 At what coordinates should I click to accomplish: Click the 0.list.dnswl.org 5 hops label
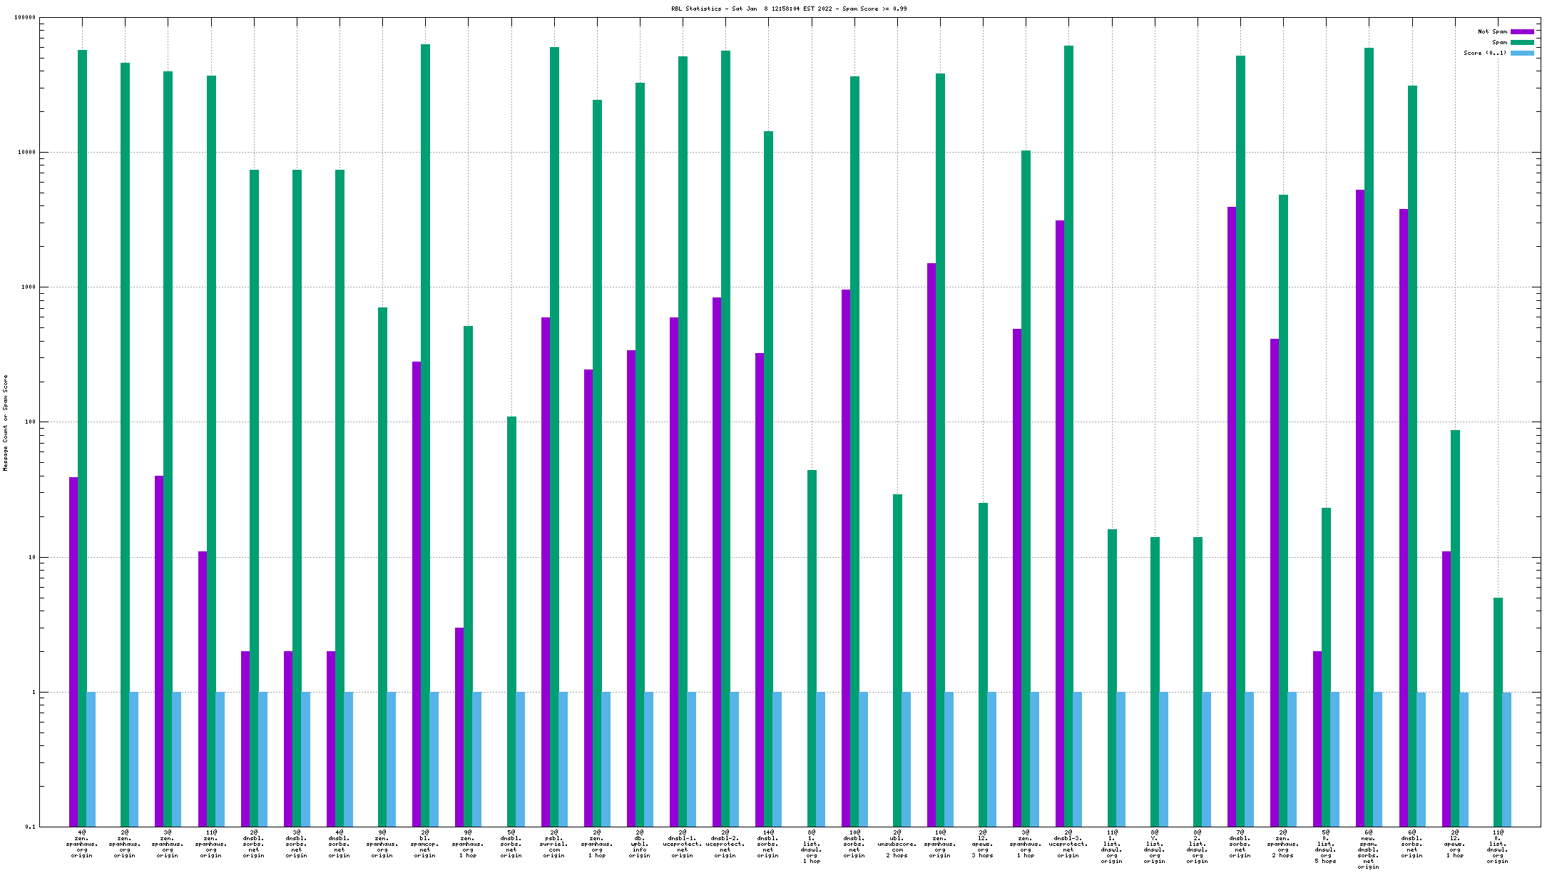pyautogui.click(x=1326, y=847)
